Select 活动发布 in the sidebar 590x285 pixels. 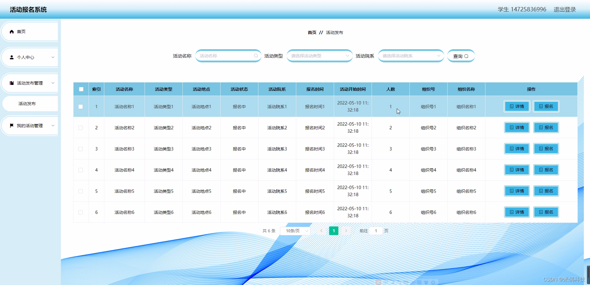(x=27, y=104)
